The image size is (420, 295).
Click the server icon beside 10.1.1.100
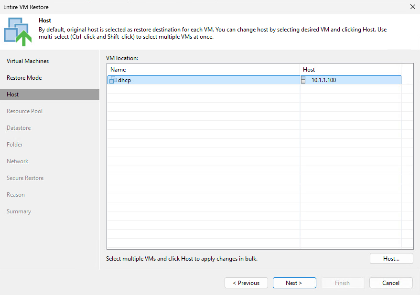pos(304,80)
